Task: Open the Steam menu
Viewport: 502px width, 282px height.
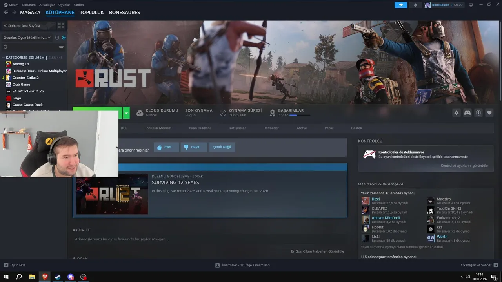Action: 11,5
